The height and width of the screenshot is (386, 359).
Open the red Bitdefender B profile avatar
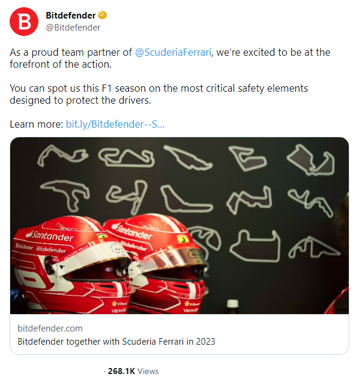pos(24,22)
